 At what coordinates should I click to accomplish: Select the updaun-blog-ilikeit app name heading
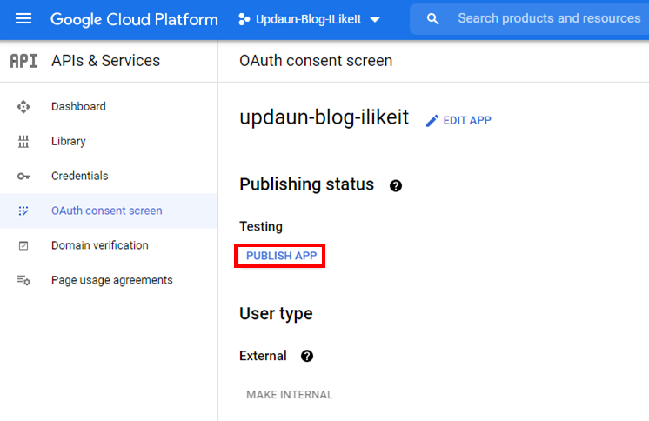[324, 117]
